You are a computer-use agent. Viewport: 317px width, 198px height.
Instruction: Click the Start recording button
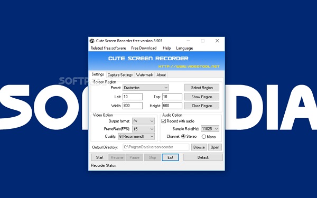coord(100,157)
